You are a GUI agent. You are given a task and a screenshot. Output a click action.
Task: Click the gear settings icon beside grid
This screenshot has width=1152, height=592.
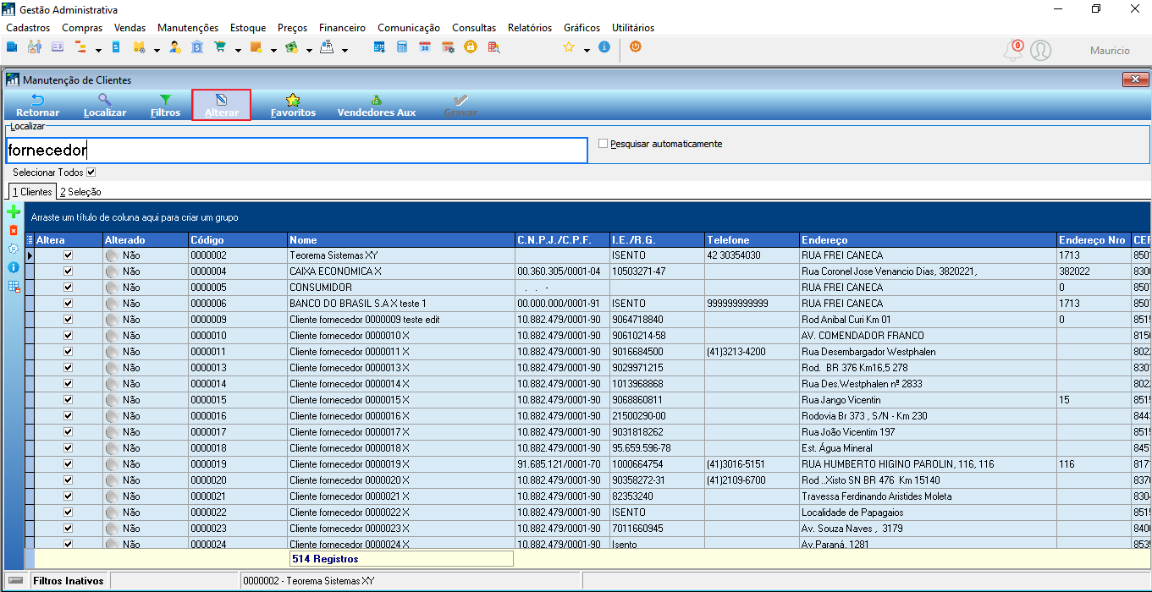click(x=13, y=249)
